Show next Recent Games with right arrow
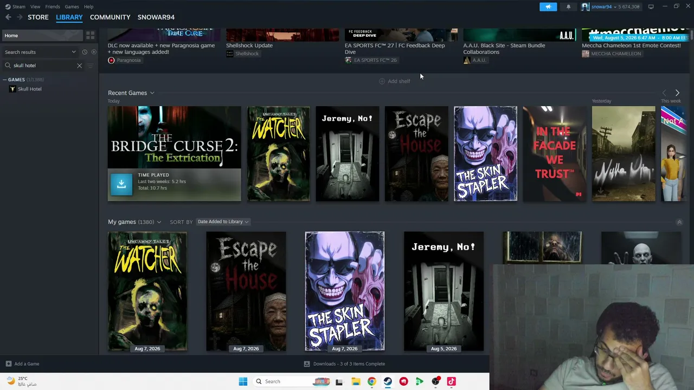694x390 pixels. pyautogui.click(x=677, y=93)
